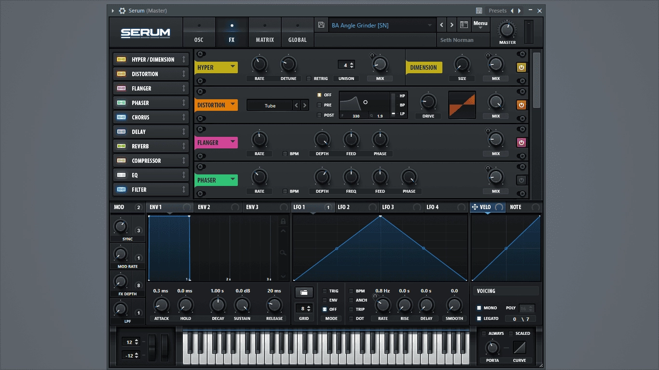This screenshot has height=370, width=659.
Task: Open the Serum Menu button
Action: (x=481, y=25)
